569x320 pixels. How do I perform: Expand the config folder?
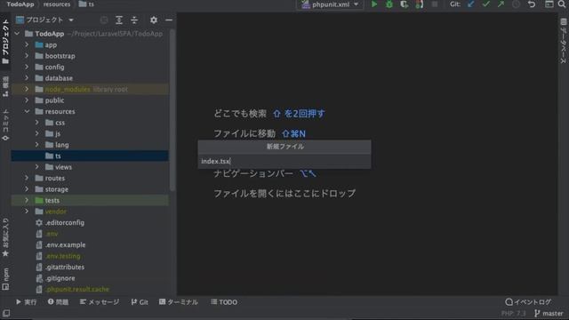click(x=27, y=68)
